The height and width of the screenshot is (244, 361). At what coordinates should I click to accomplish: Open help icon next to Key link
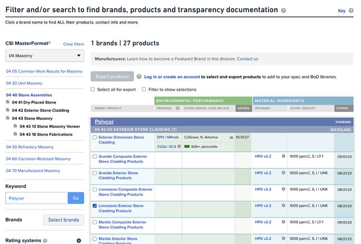pyautogui.click(x=351, y=10)
